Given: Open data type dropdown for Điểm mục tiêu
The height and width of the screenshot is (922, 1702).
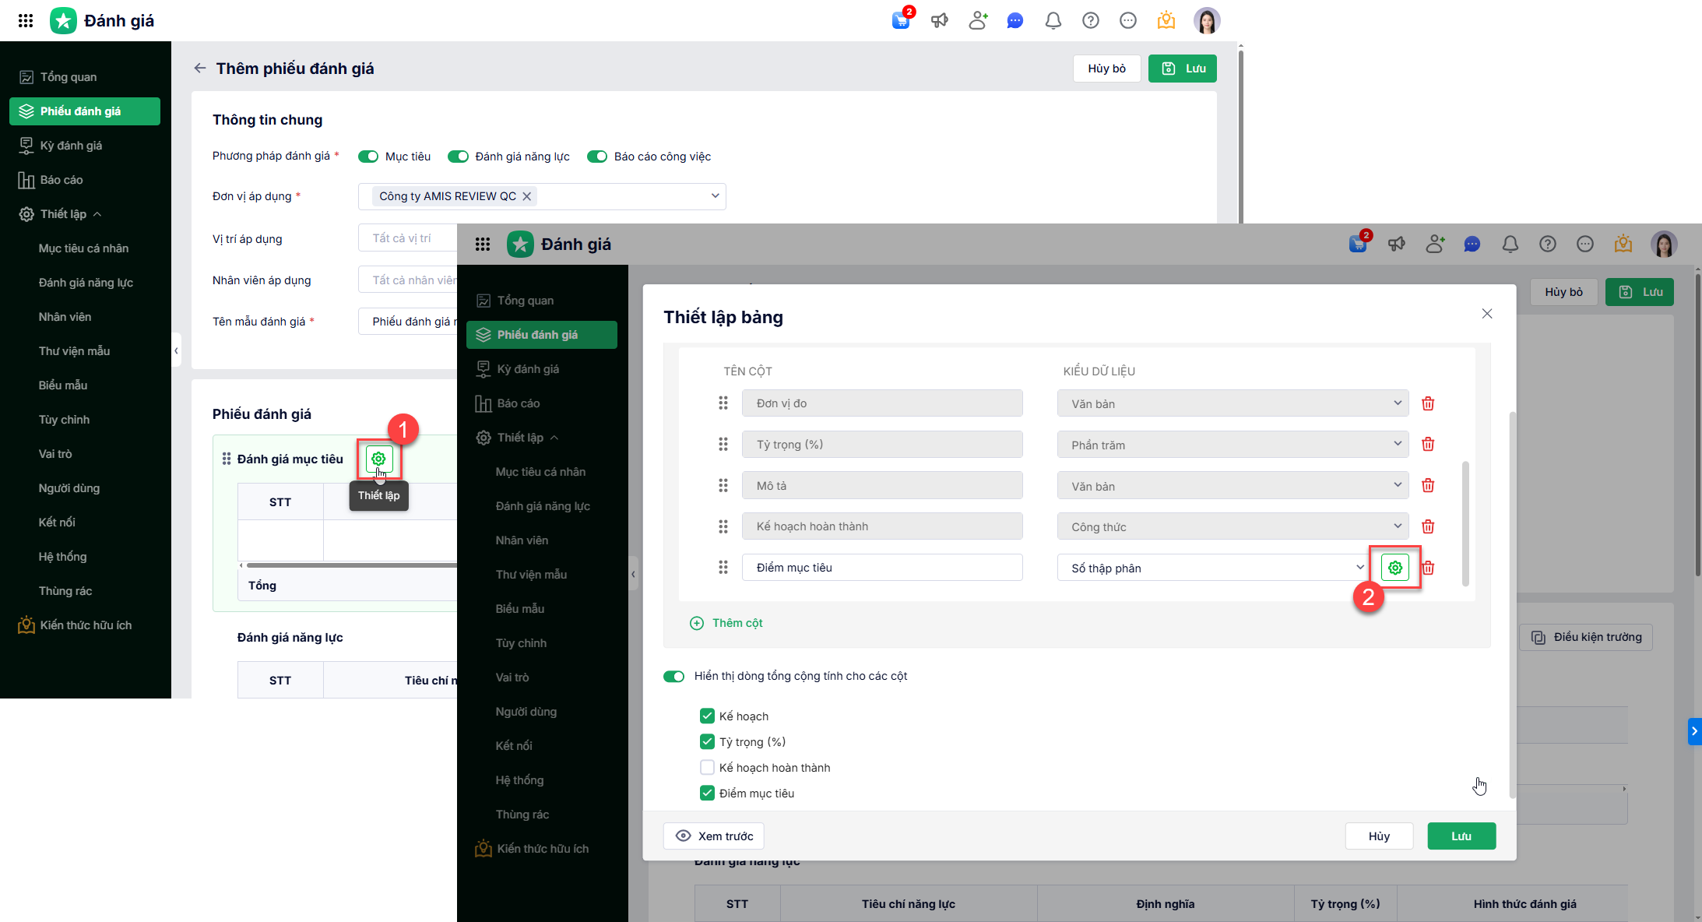Looking at the screenshot, I should 1211,568.
